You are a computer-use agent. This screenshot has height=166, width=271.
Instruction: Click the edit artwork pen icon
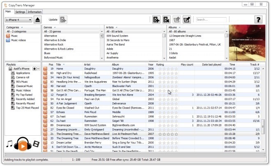[x=187, y=20]
